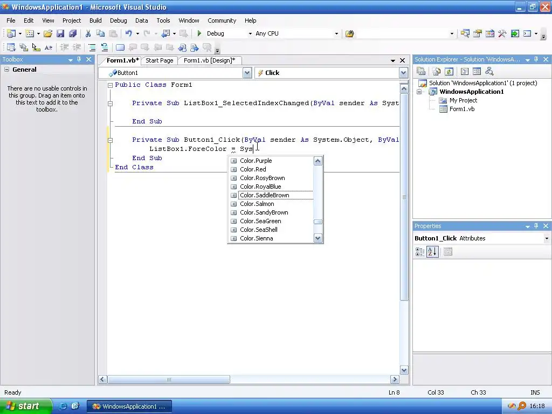Switch to the Start Page tab

click(x=160, y=60)
